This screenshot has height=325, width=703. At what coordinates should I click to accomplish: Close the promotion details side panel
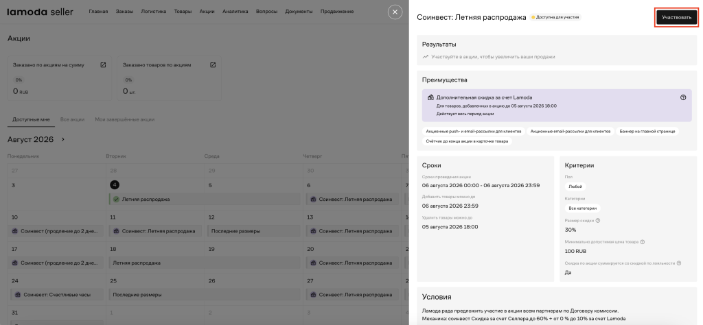(395, 12)
